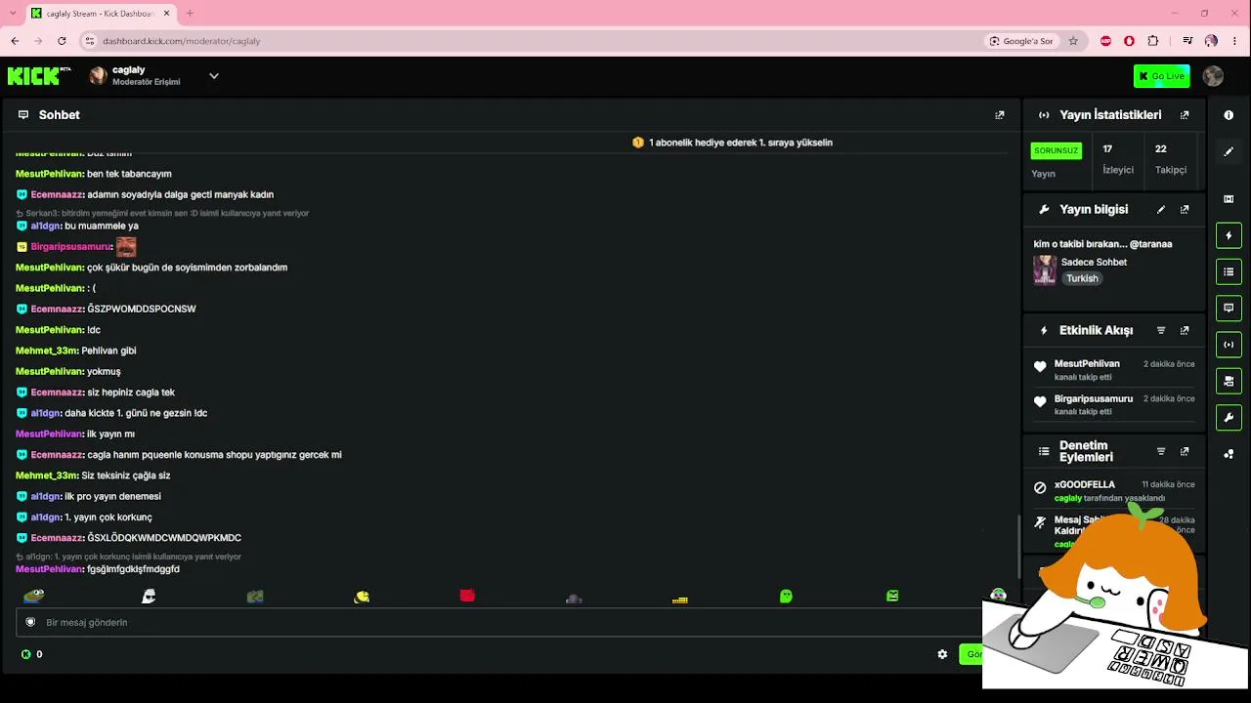The width and height of the screenshot is (1251, 703).
Task: Open the Chrome extensions puzzle menu
Action: [1153, 41]
